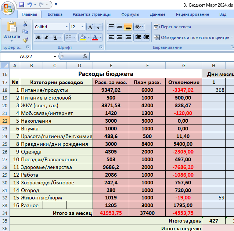
Task: Open the undo history dropdown arrow
Action: click(35, 5)
